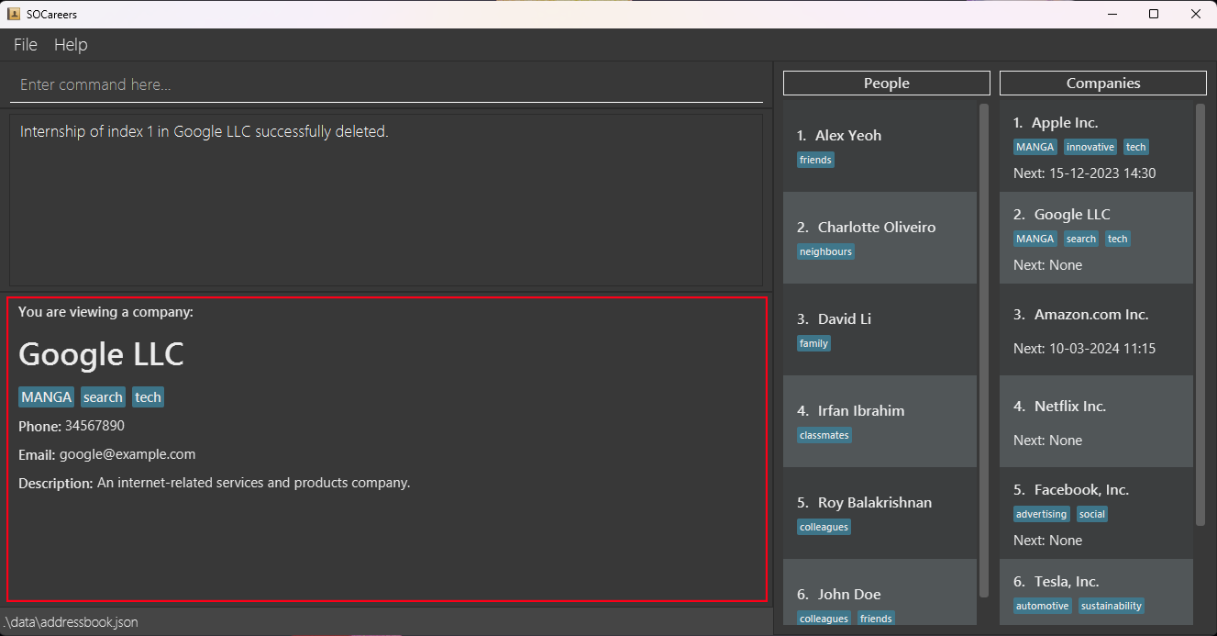Open the File menu

point(25,44)
